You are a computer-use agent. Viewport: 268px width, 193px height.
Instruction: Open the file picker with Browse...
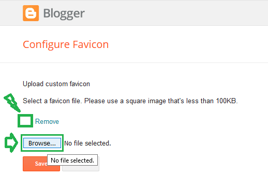point(42,143)
